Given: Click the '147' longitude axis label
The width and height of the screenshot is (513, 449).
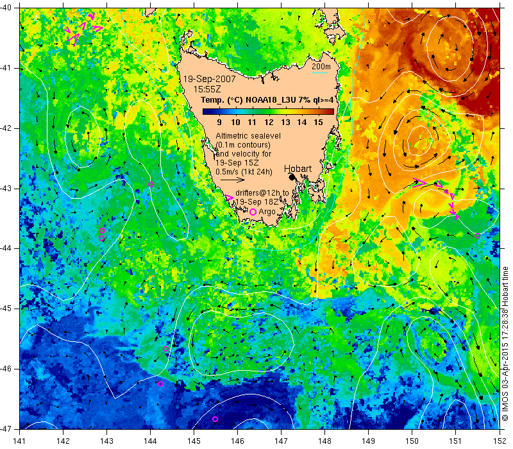Looking at the screenshot, I should [281, 441].
